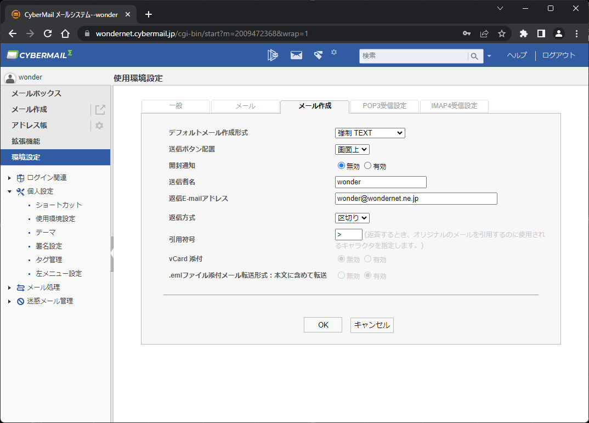The image size is (589, 423).
Task: Open the browser side panel icon
Action: tap(541, 33)
